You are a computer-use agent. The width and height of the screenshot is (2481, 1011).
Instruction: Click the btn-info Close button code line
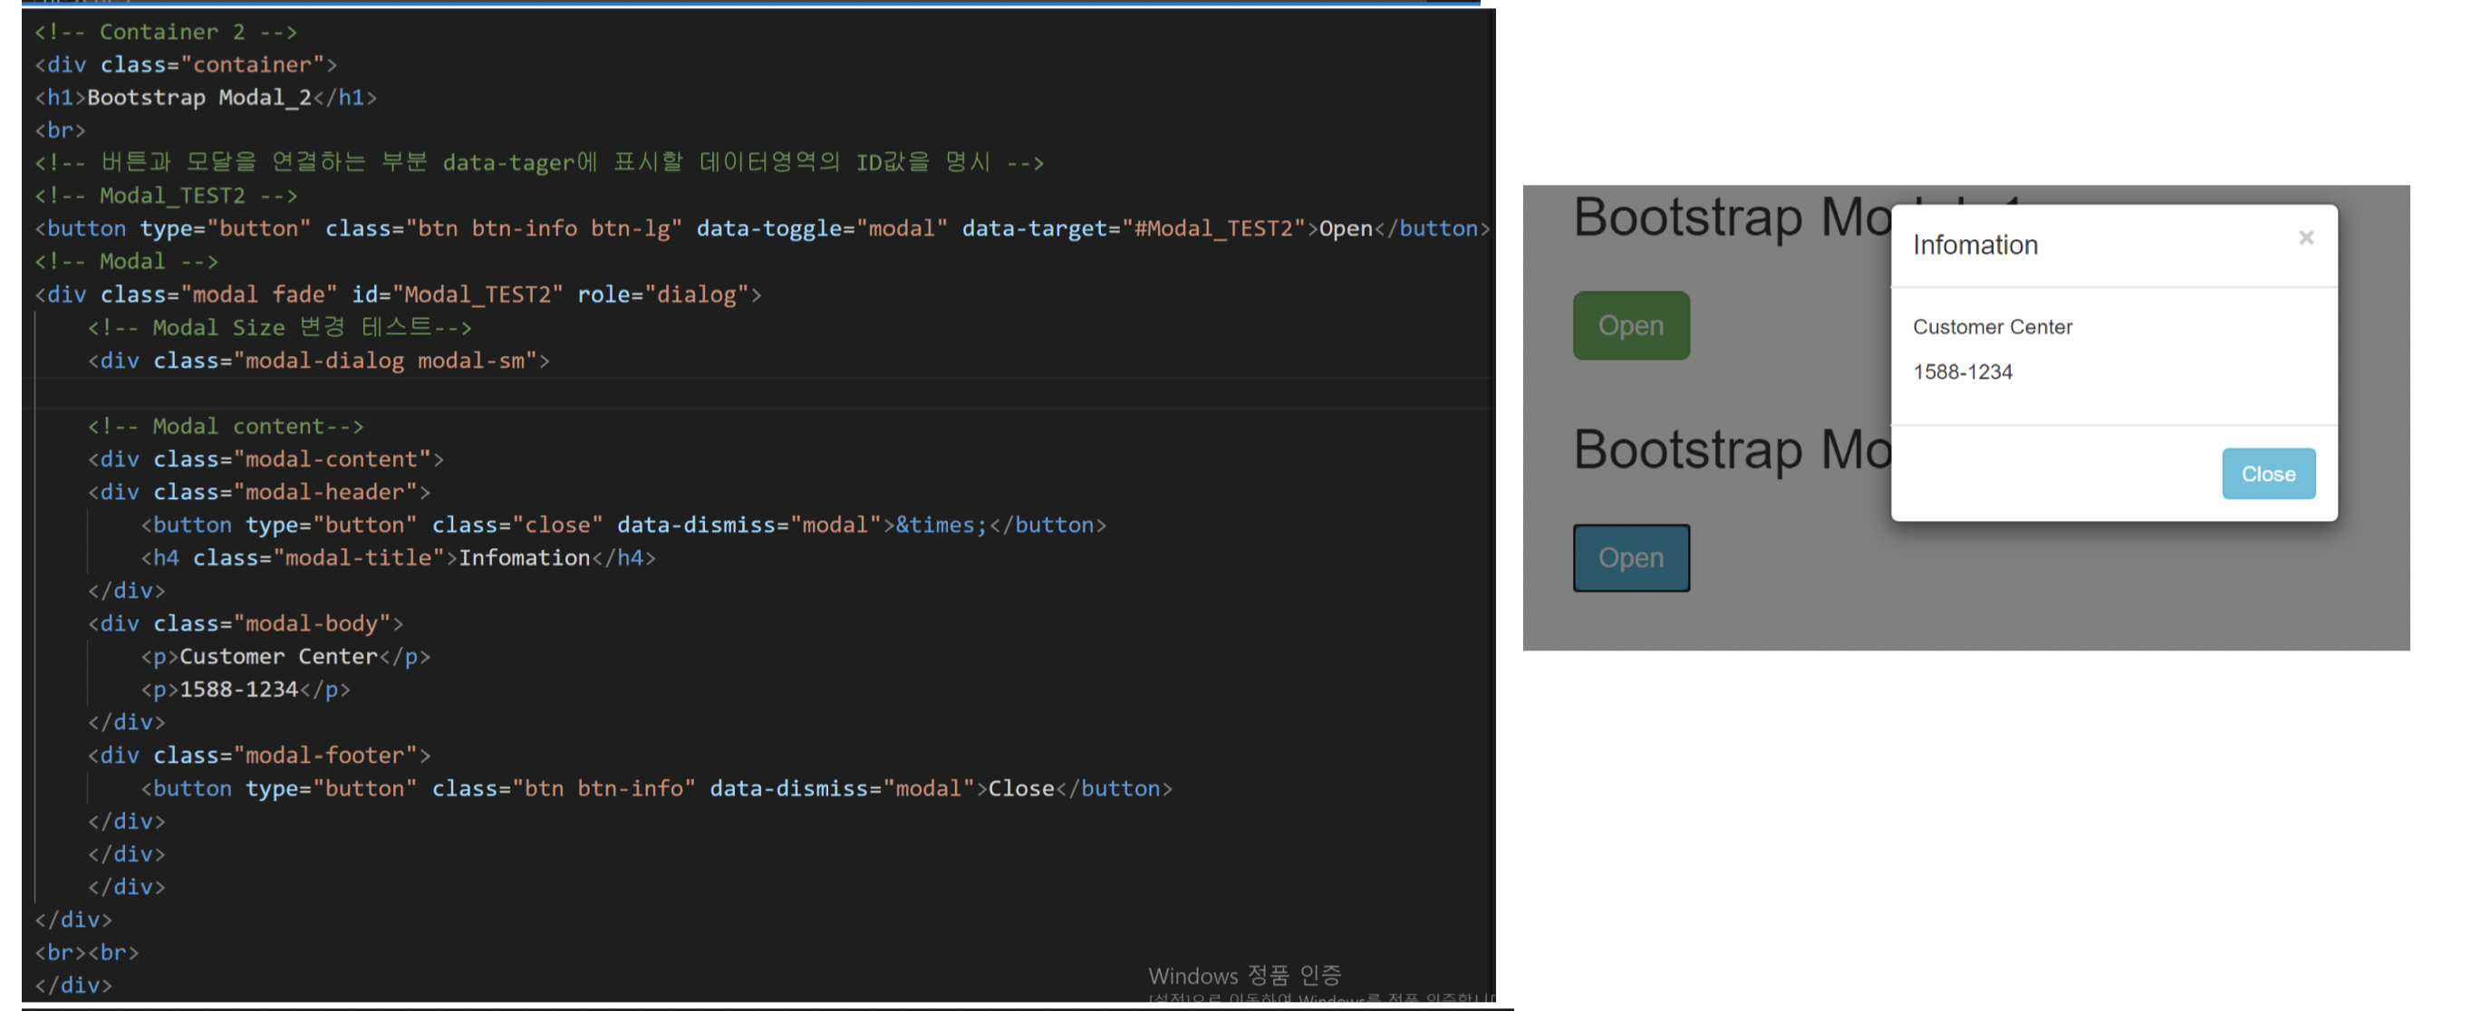(x=655, y=787)
